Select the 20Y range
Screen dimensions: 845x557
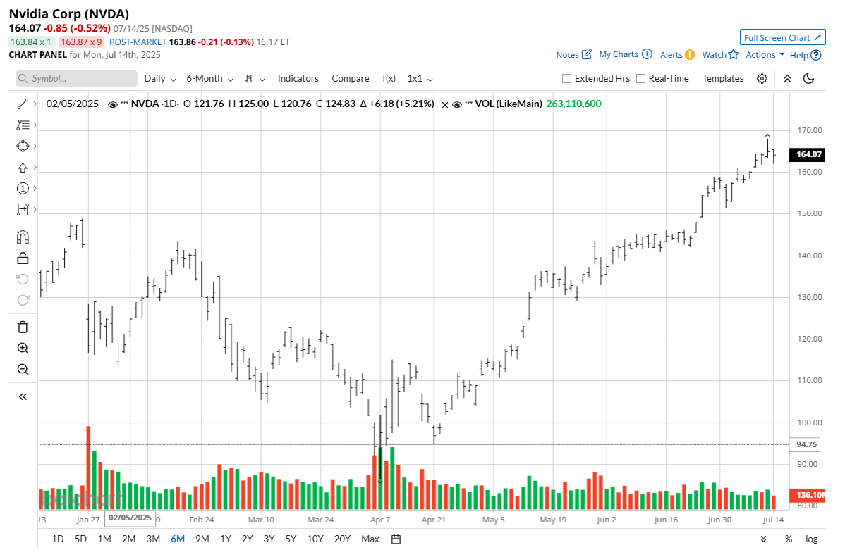tap(342, 539)
